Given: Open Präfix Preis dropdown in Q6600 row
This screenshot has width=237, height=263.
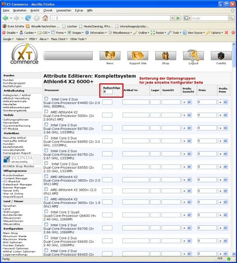Looking at the screenshot, I should [x=223, y=215].
